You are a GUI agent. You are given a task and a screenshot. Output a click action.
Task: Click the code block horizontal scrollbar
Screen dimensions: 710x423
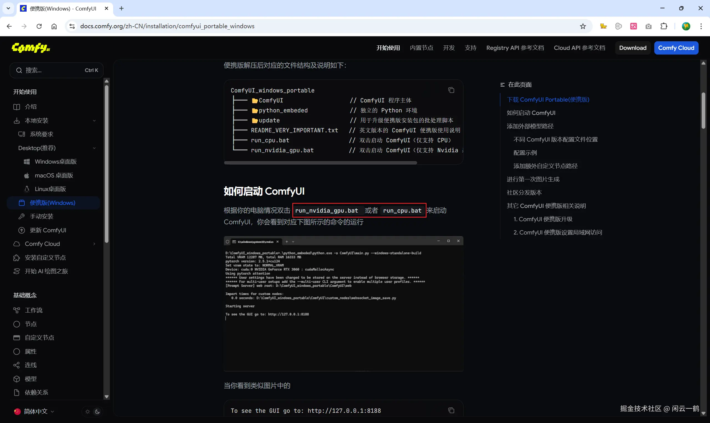pyautogui.click(x=320, y=163)
